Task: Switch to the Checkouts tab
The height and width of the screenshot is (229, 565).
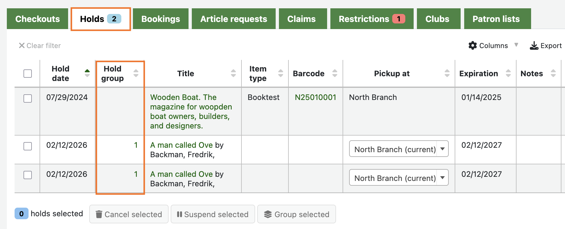Action: coord(37,19)
